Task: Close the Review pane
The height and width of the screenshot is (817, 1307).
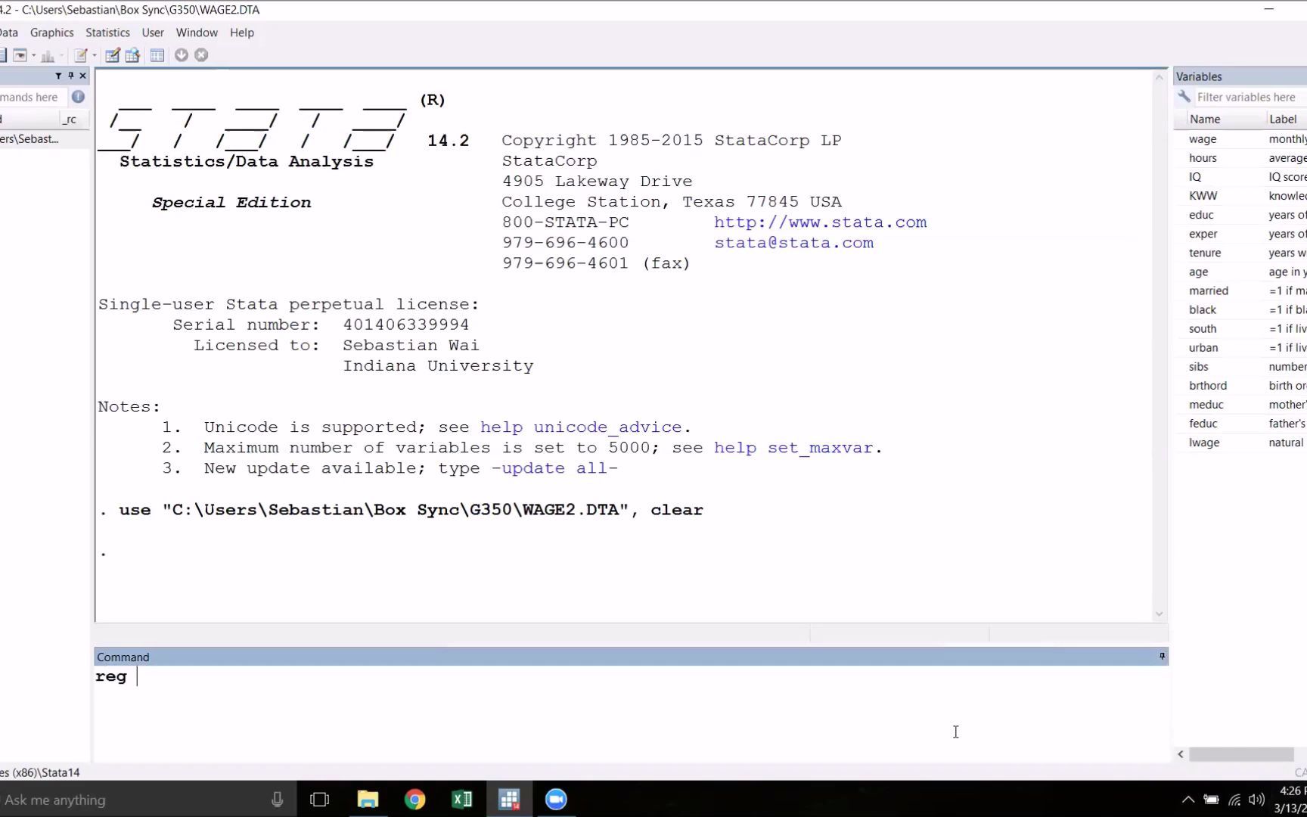Action: pos(82,76)
